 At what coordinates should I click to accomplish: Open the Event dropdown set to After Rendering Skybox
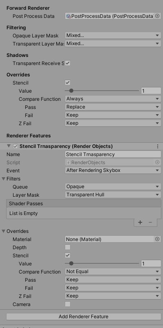(113, 170)
